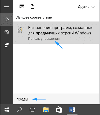Filter results by apps icon

tap(22, 6)
